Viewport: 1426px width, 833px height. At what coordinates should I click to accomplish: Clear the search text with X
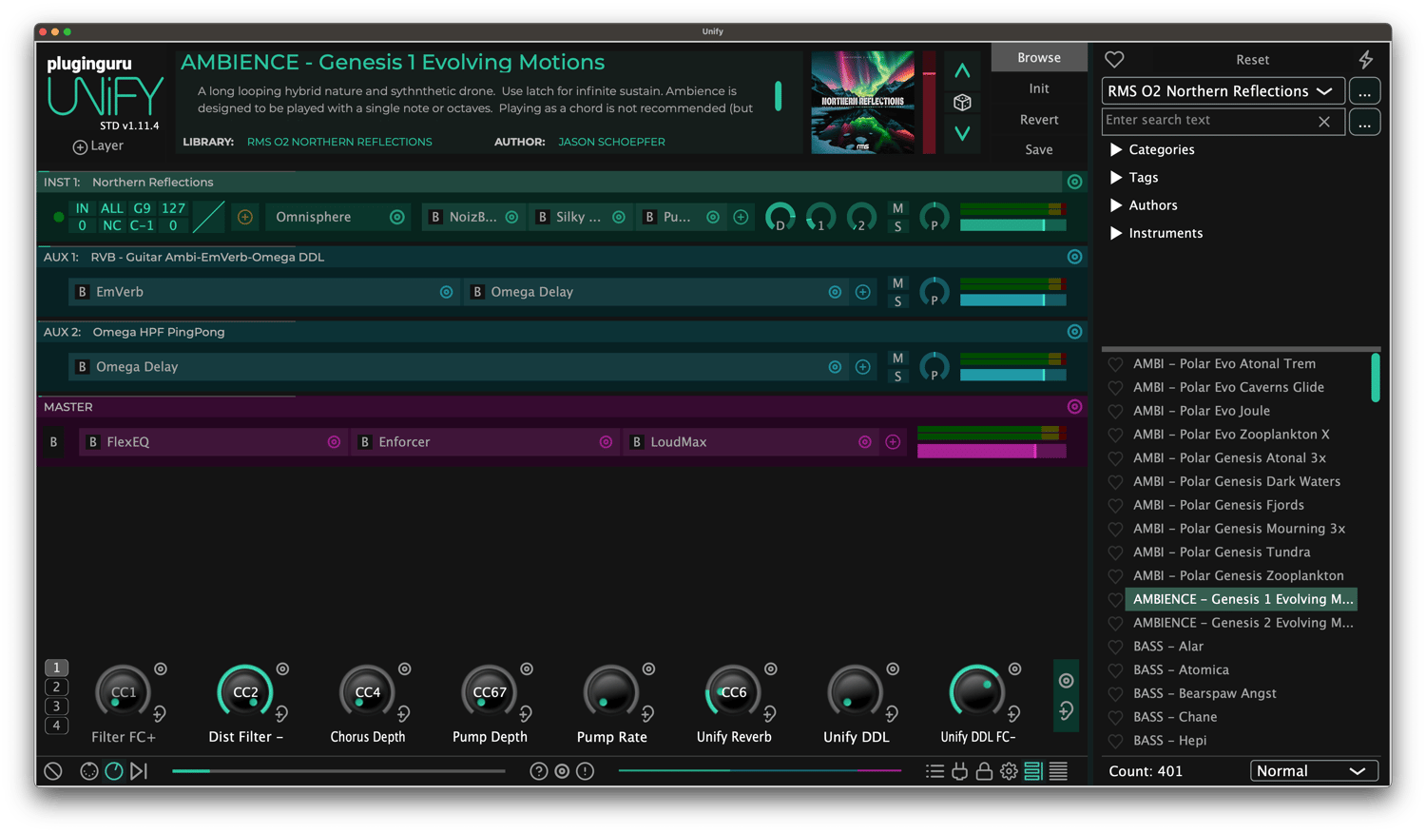click(1324, 121)
